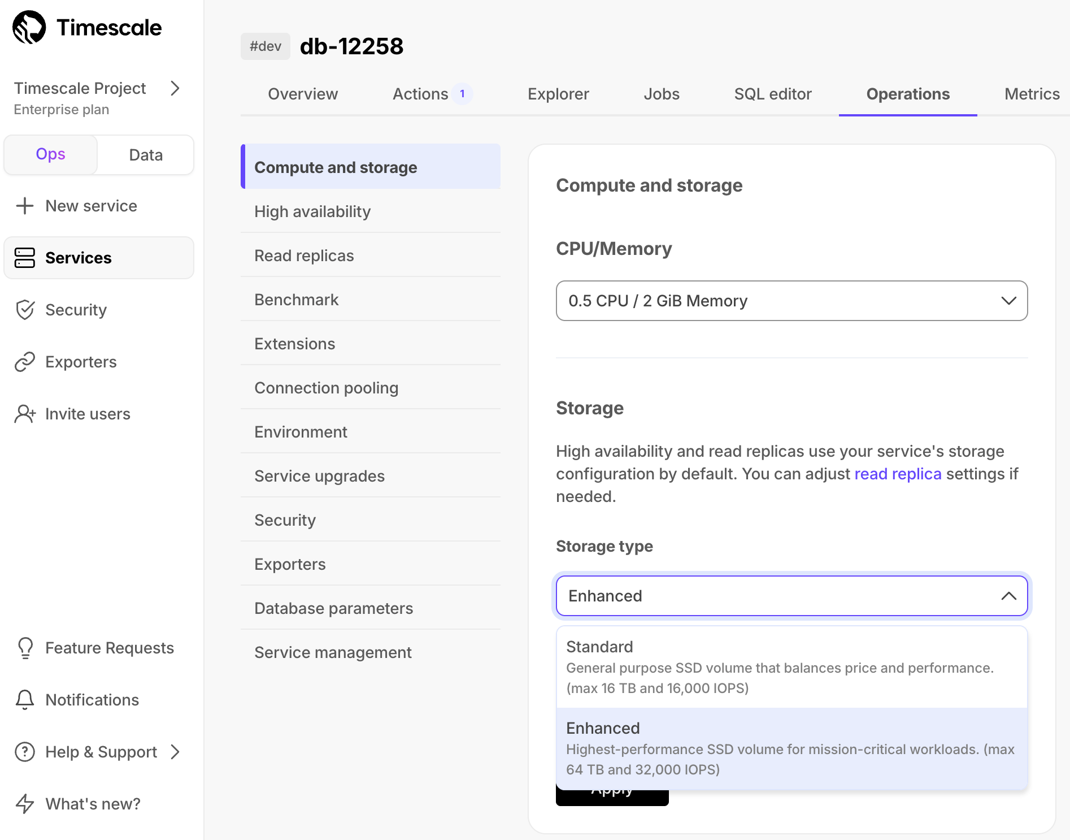
Task: Select Database parameters in operations menu
Action: 371,608
